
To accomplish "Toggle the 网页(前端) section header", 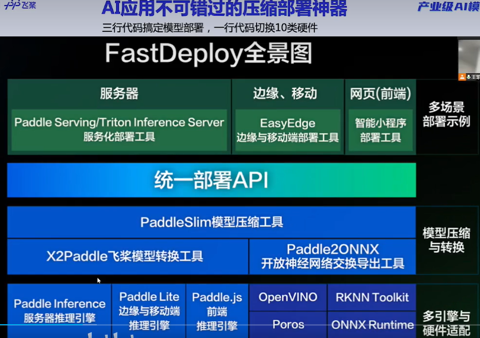I will (381, 94).
